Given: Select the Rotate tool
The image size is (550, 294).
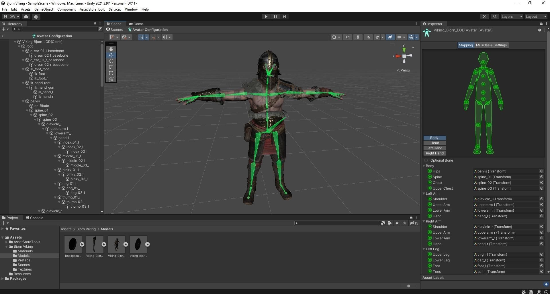Looking at the screenshot, I should point(111,61).
